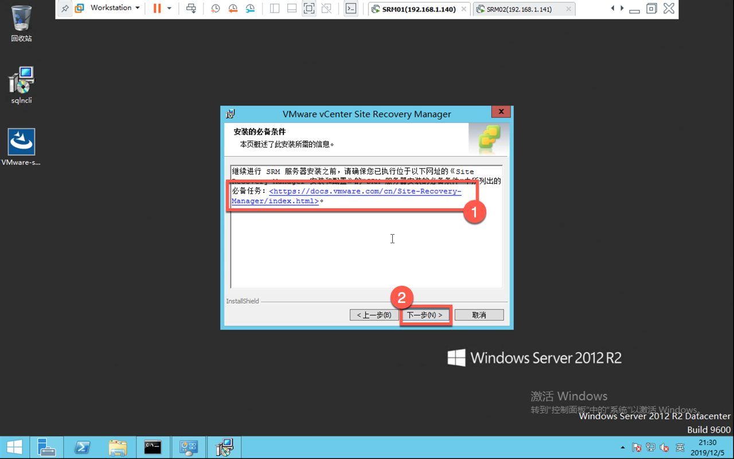The width and height of the screenshot is (734, 459).
Task: Toggle full screen mode
Action: pos(309,9)
